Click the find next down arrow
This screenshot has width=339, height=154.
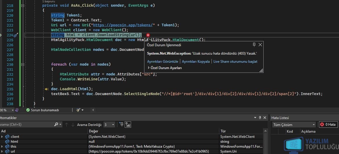click(72, 125)
